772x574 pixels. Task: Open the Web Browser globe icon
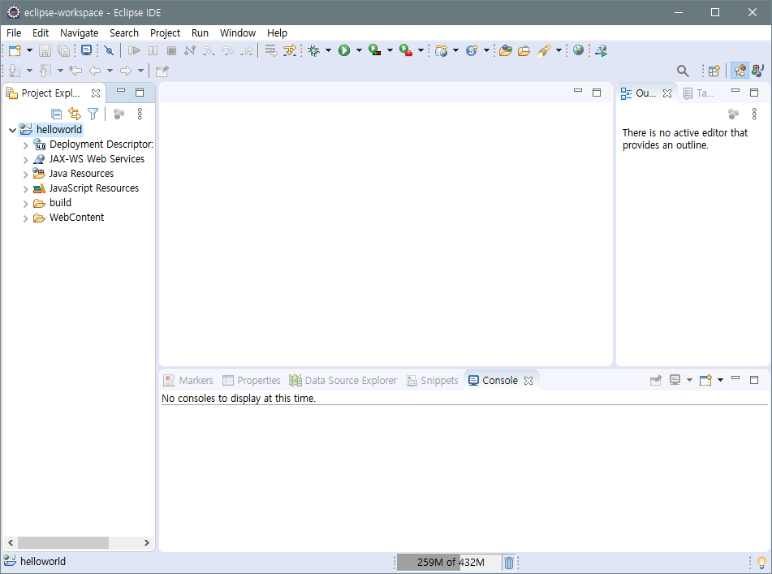(579, 50)
